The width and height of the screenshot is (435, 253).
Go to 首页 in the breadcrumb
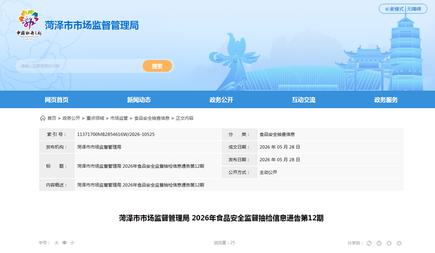(52, 118)
